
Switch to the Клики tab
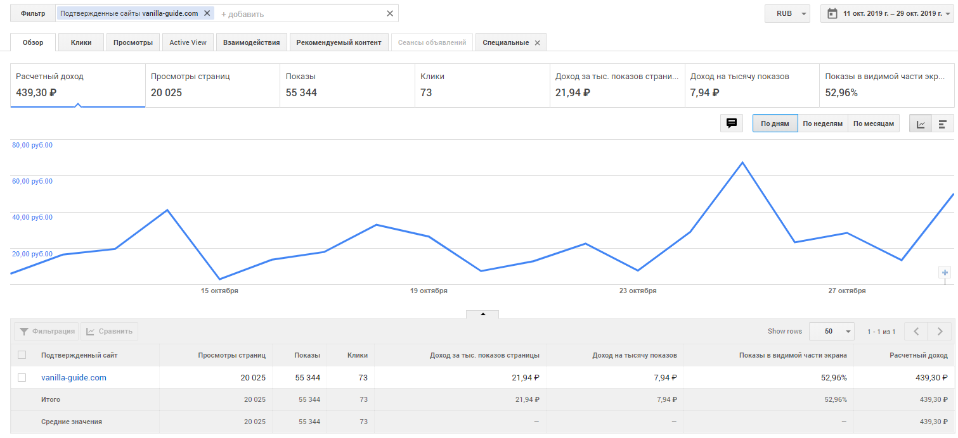pos(81,42)
